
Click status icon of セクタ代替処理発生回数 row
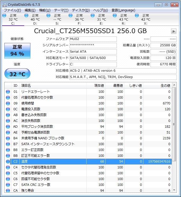8,167
